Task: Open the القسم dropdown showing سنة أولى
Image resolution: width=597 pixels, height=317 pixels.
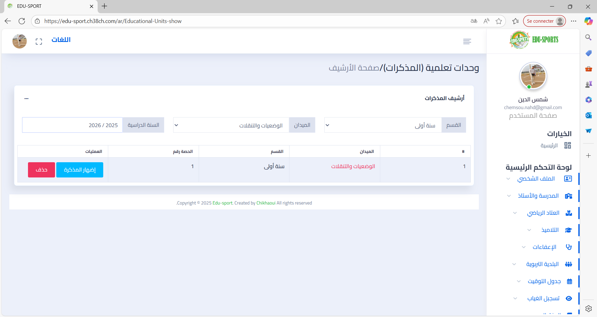Action: tap(383, 125)
